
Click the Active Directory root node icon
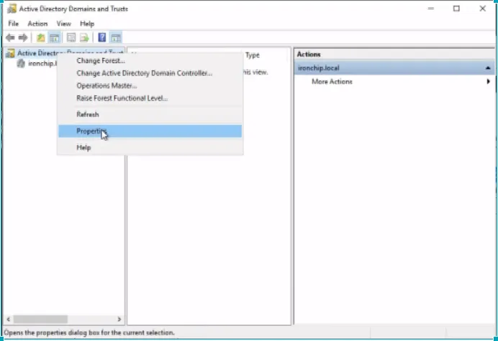[11, 53]
